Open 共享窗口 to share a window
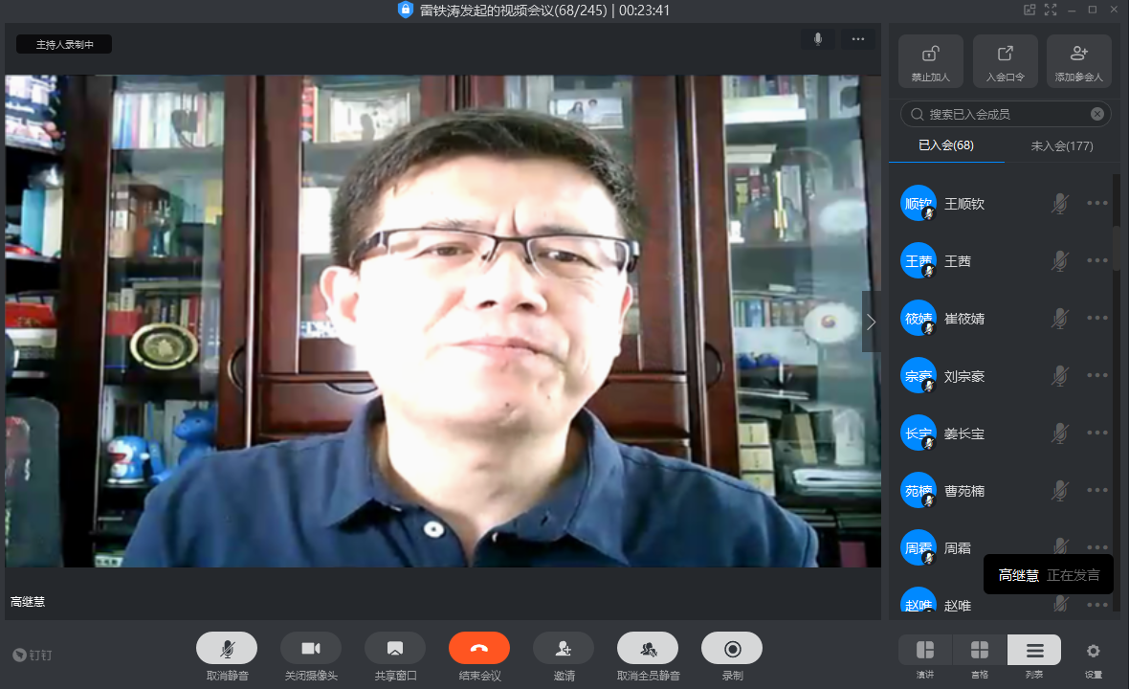 click(394, 649)
